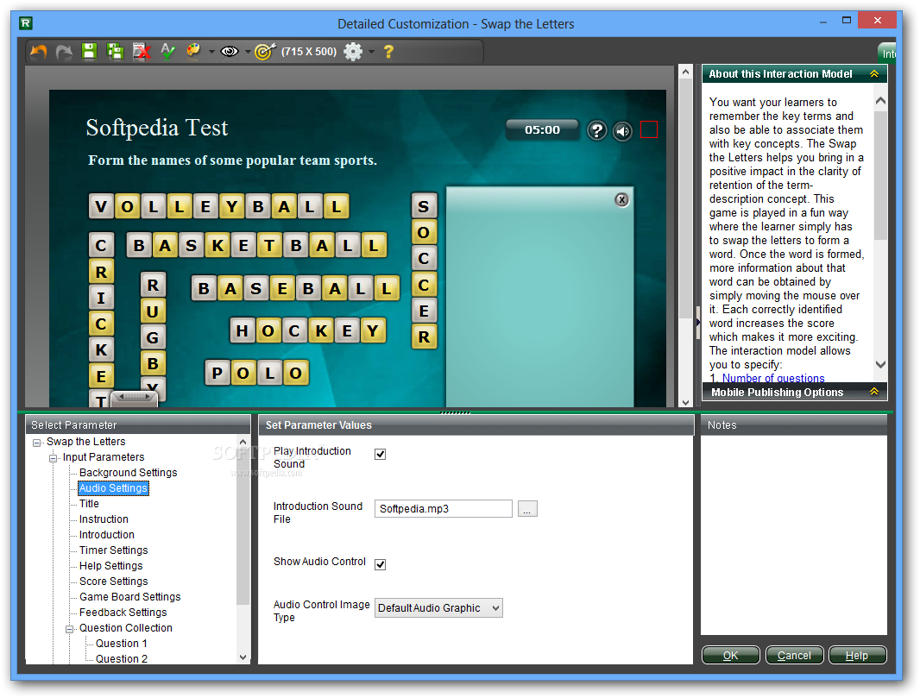The width and height of the screenshot is (920, 698).
Task: Click the Save As double-floppy icon
Action: click(x=115, y=52)
